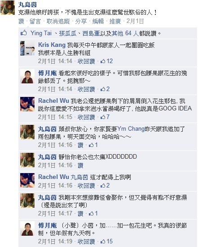This screenshot has height=247, width=198.
Task: Click the thumbs-up icon showing 15 likes
Action: (103, 242)
